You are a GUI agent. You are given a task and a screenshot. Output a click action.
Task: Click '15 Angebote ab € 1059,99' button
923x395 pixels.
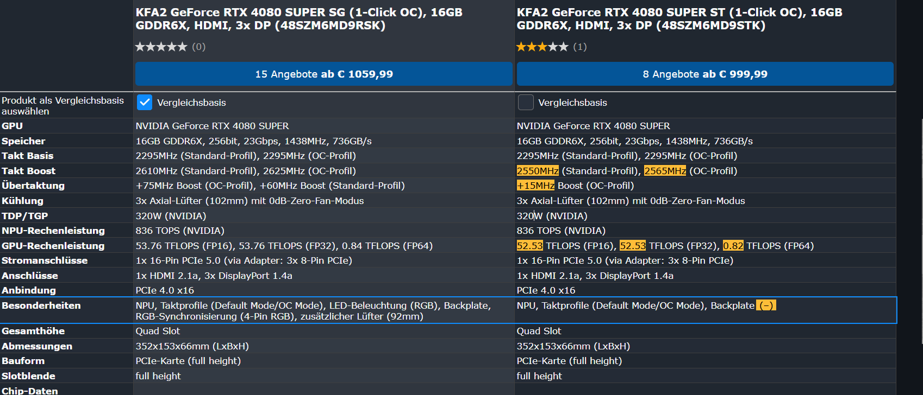tap(324, 74)
